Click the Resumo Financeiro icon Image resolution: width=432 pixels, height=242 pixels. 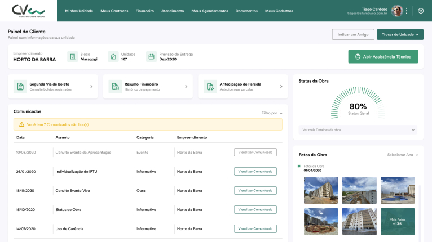[115, 87]
